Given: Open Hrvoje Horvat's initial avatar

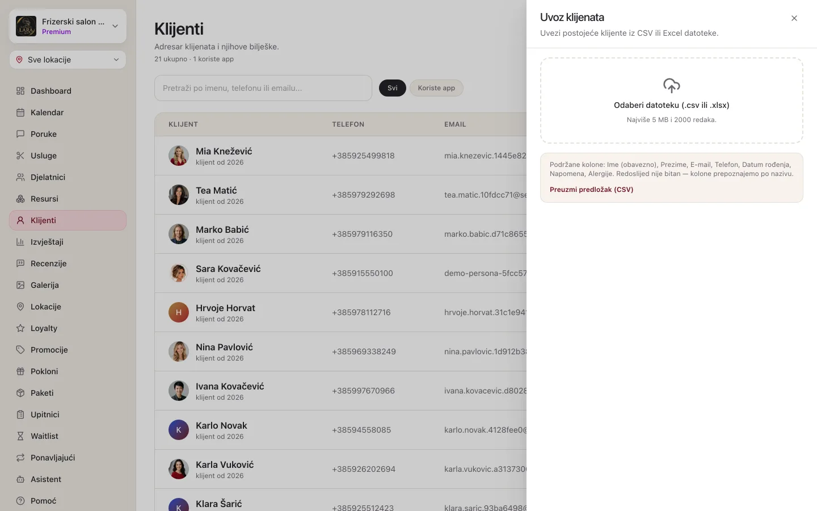Looking at the screenshot, I should coord(179,312).
